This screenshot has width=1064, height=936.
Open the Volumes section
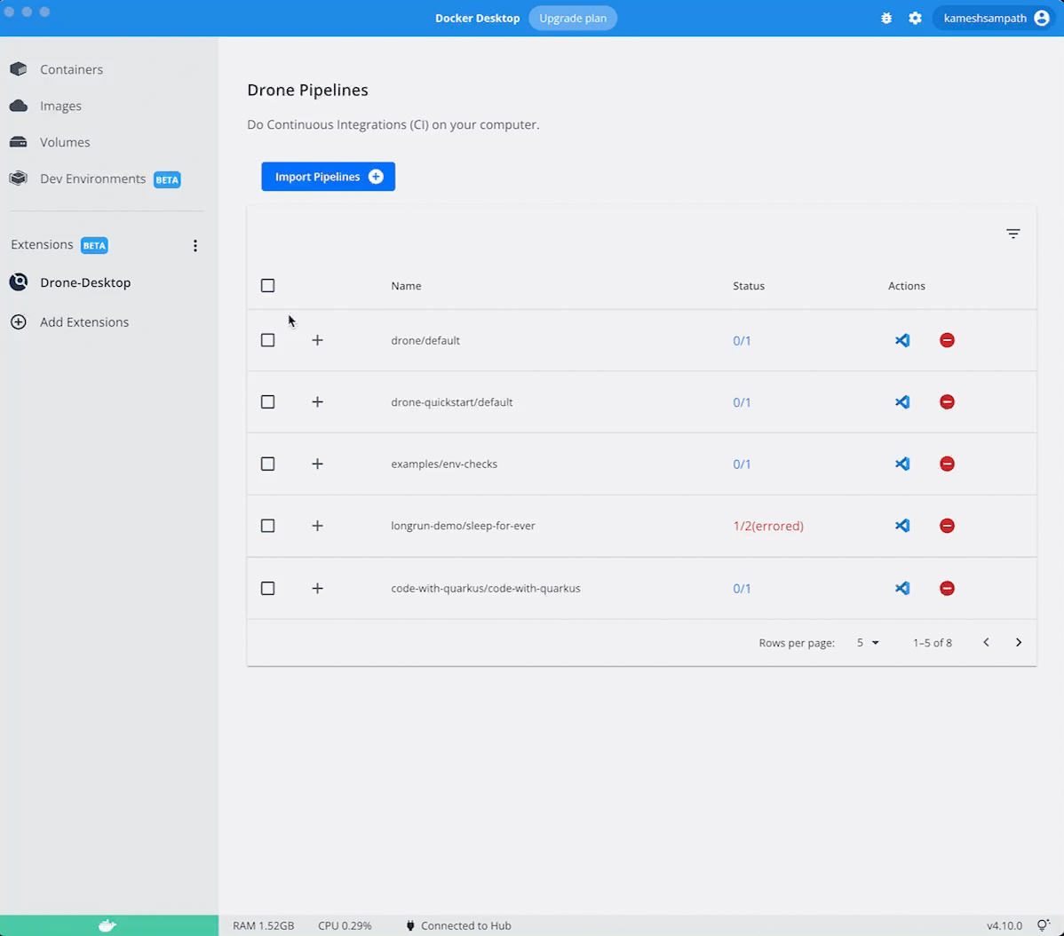pos(65,142)
